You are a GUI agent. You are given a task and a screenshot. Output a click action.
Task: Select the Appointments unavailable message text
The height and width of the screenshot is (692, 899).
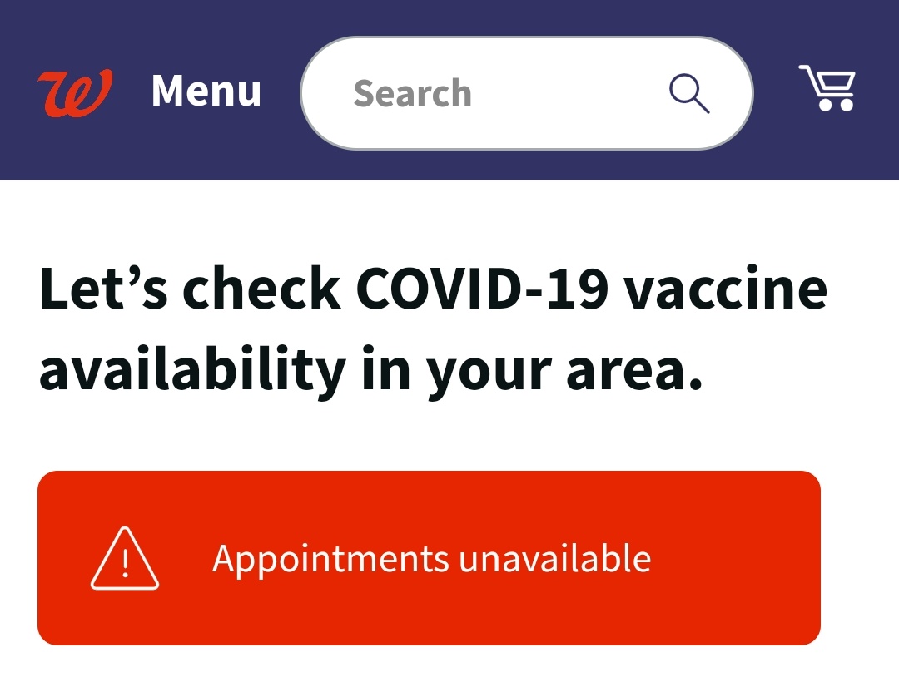tap(432, 559)
